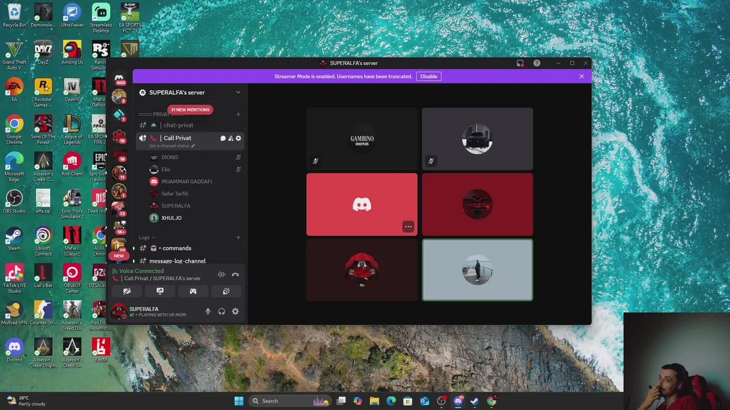730x410 pixels.
Task: Open TikTok LIVE Studio desktop icon
Action: pyautogui.click(x=14, y=278)
